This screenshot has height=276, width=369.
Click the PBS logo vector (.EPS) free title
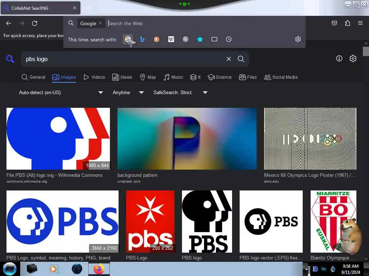click(x=271, y=258)
